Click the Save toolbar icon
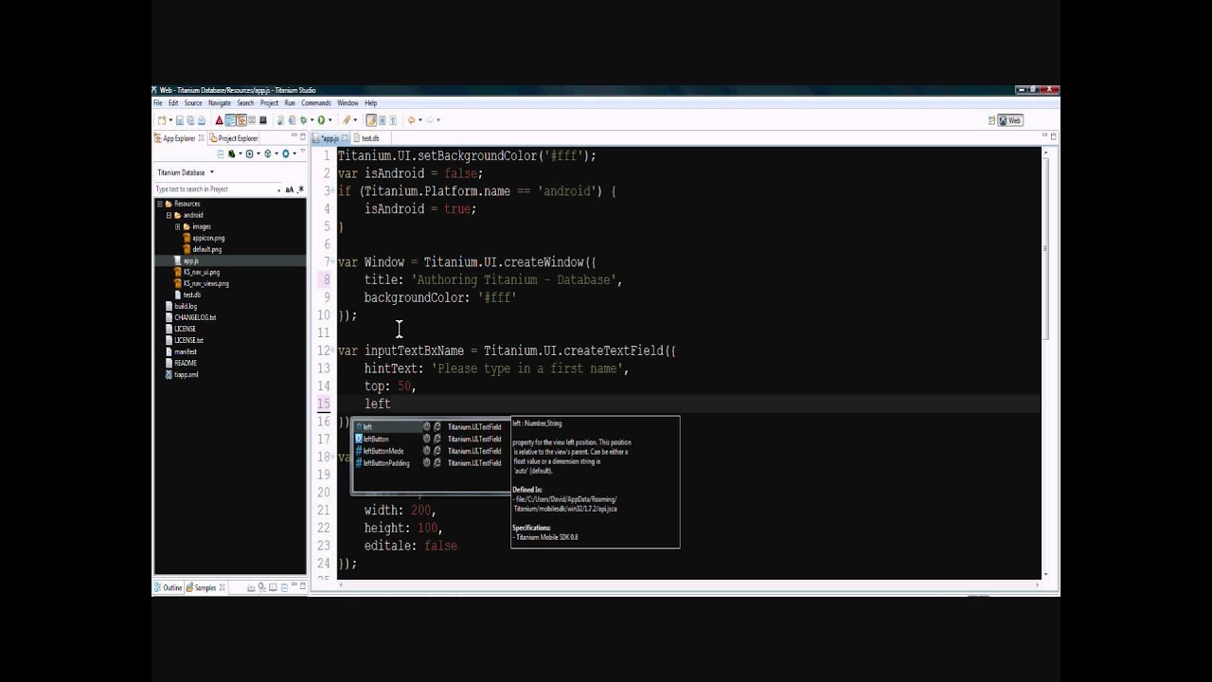1212x682 pixels. pyautogui.click(x=180, y=120)
